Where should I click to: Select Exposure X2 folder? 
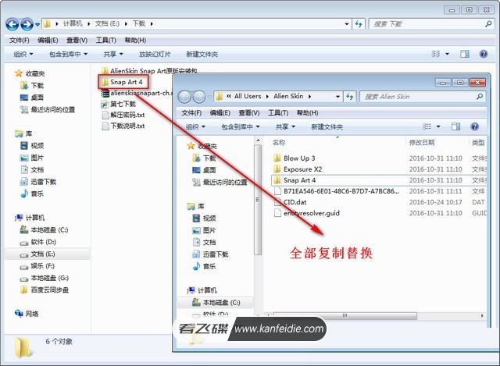(x=298, y=169)
